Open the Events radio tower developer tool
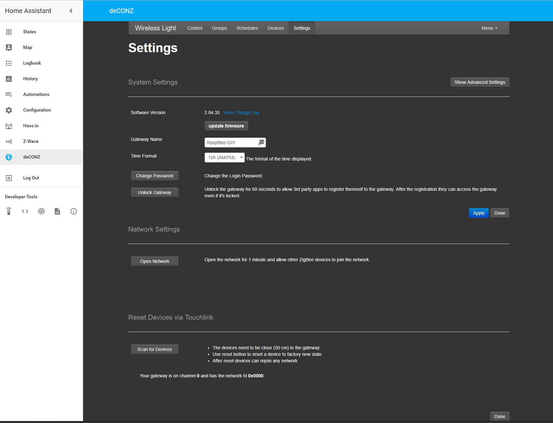 41,211
